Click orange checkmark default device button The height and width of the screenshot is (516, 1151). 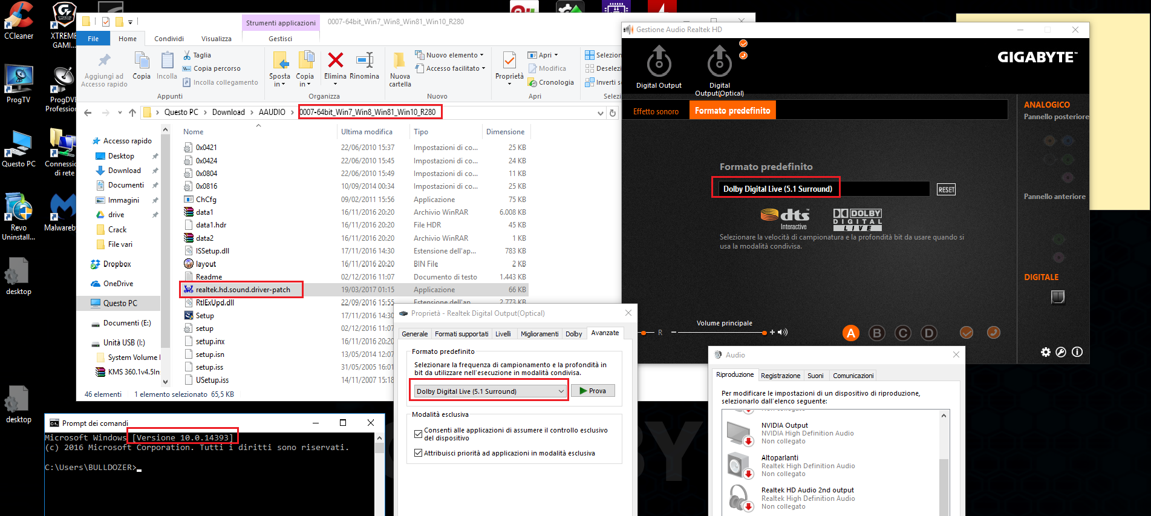click(x=967, y=332)
